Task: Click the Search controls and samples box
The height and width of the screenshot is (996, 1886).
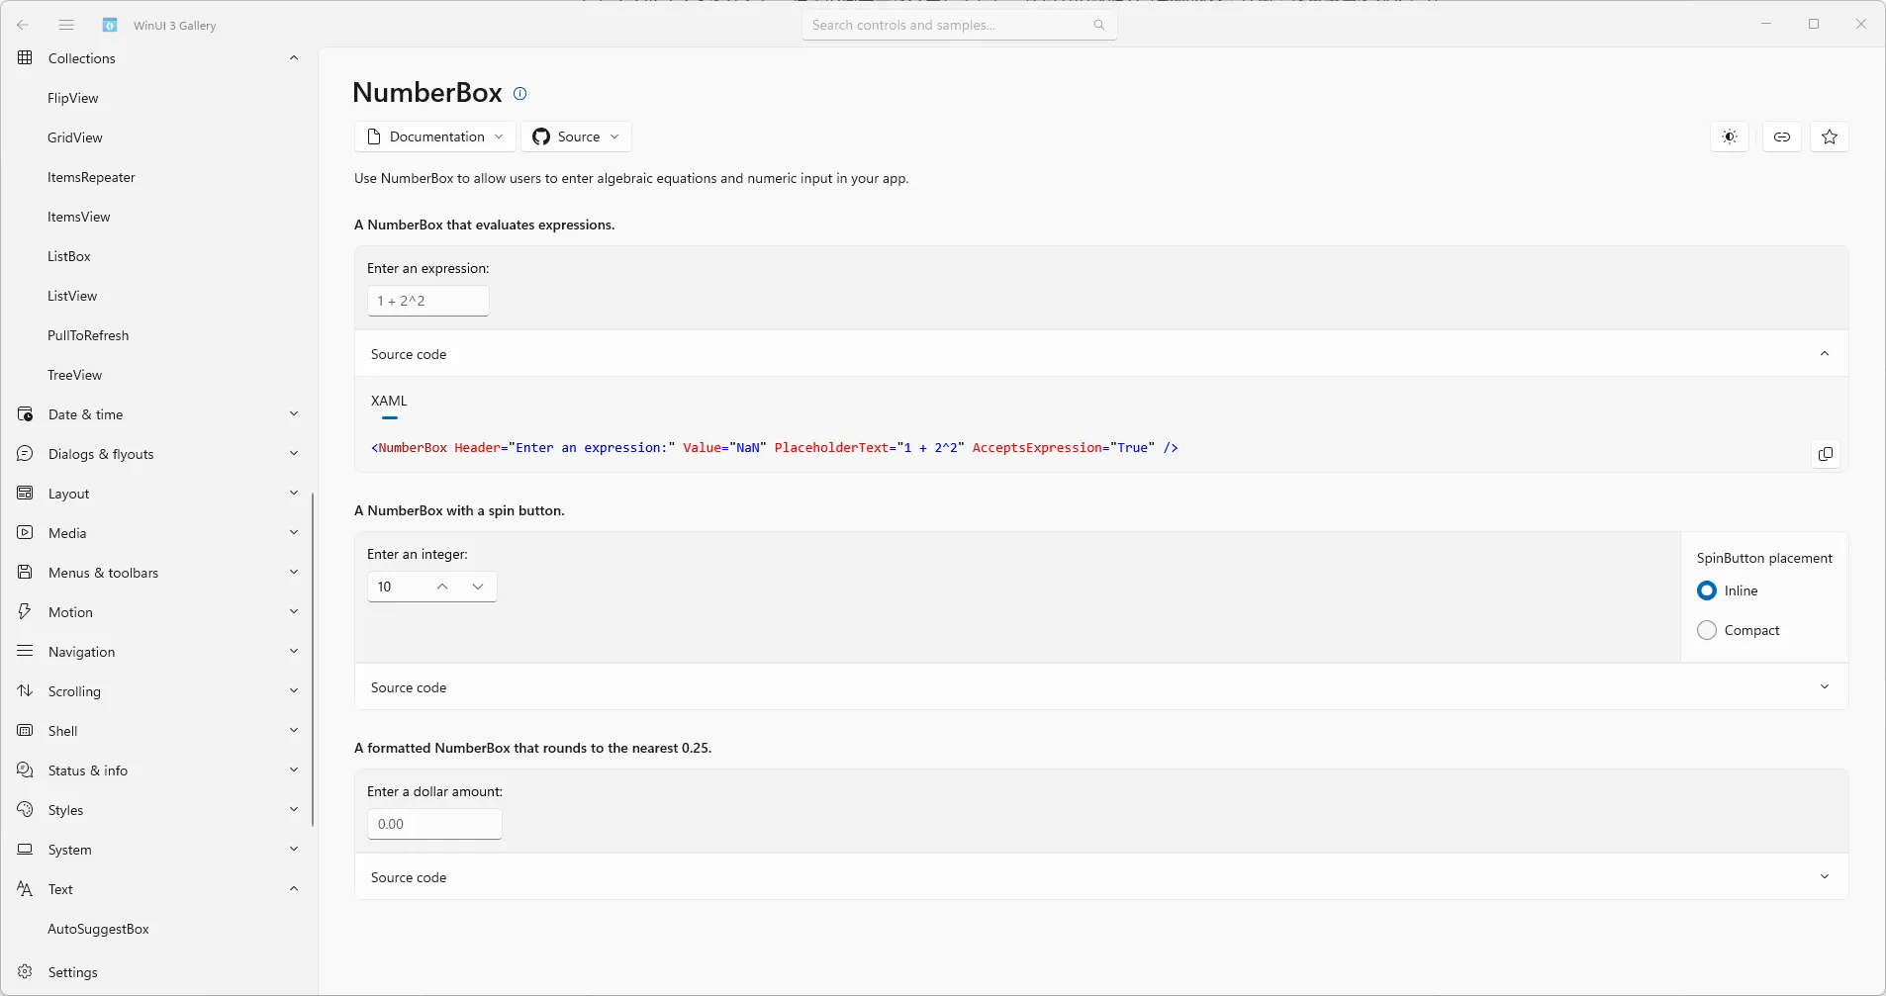Action: coord(960,25)
